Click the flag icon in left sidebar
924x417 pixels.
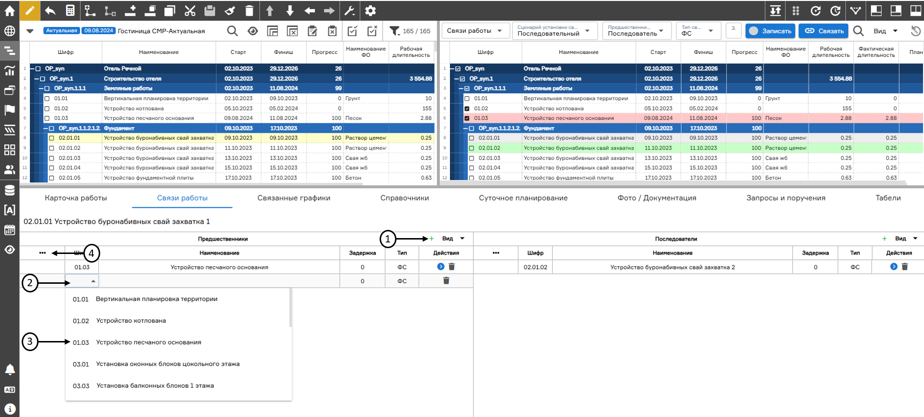tap(10, 110)
